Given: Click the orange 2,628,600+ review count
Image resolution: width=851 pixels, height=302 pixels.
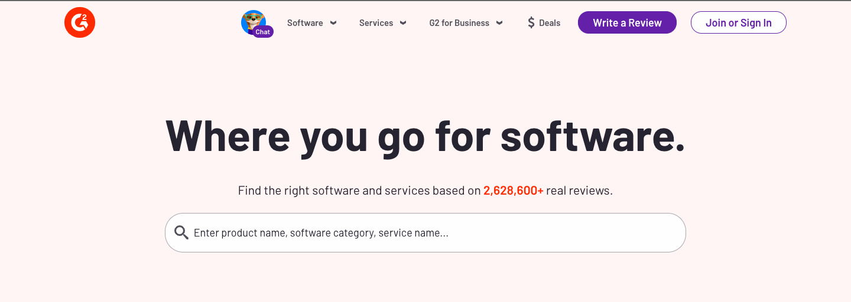Looking at the screenshot, I should 514,191.
